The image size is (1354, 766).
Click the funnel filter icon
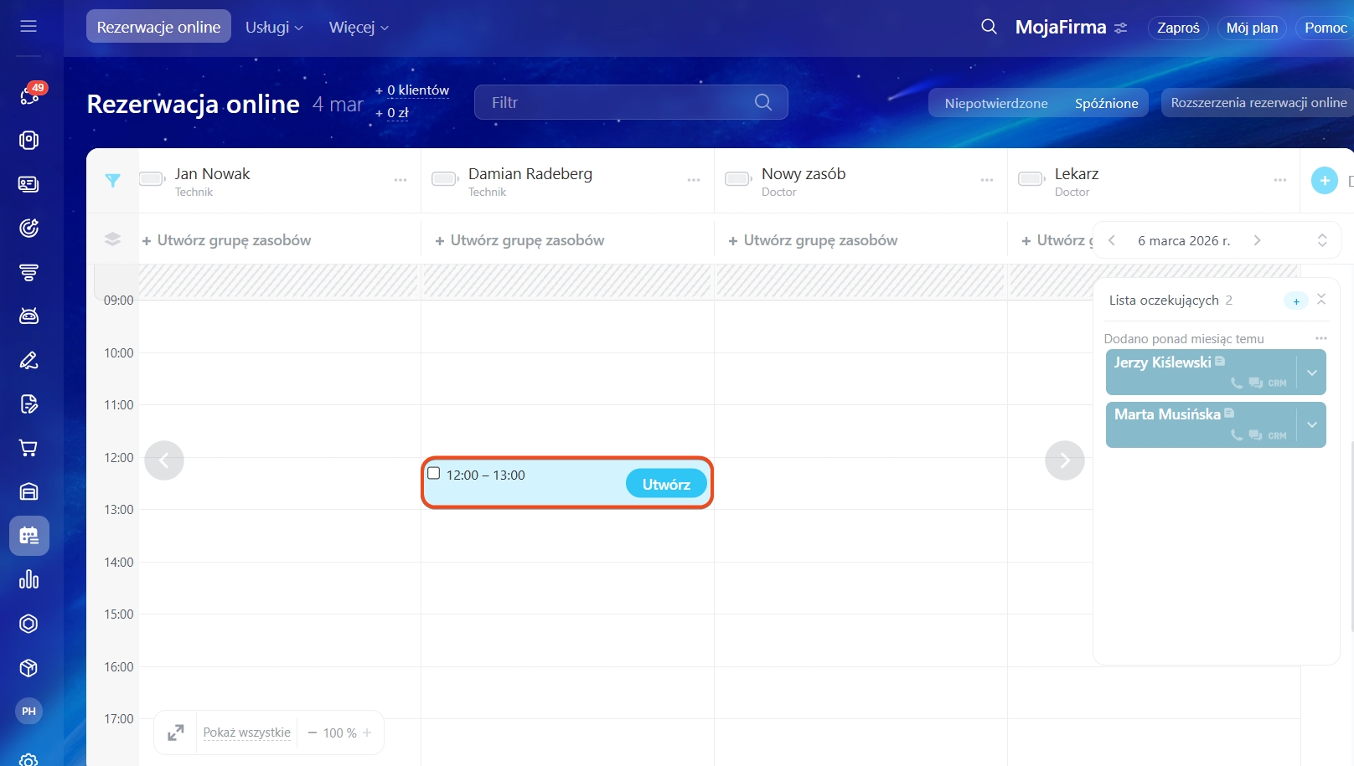(112, 180)
